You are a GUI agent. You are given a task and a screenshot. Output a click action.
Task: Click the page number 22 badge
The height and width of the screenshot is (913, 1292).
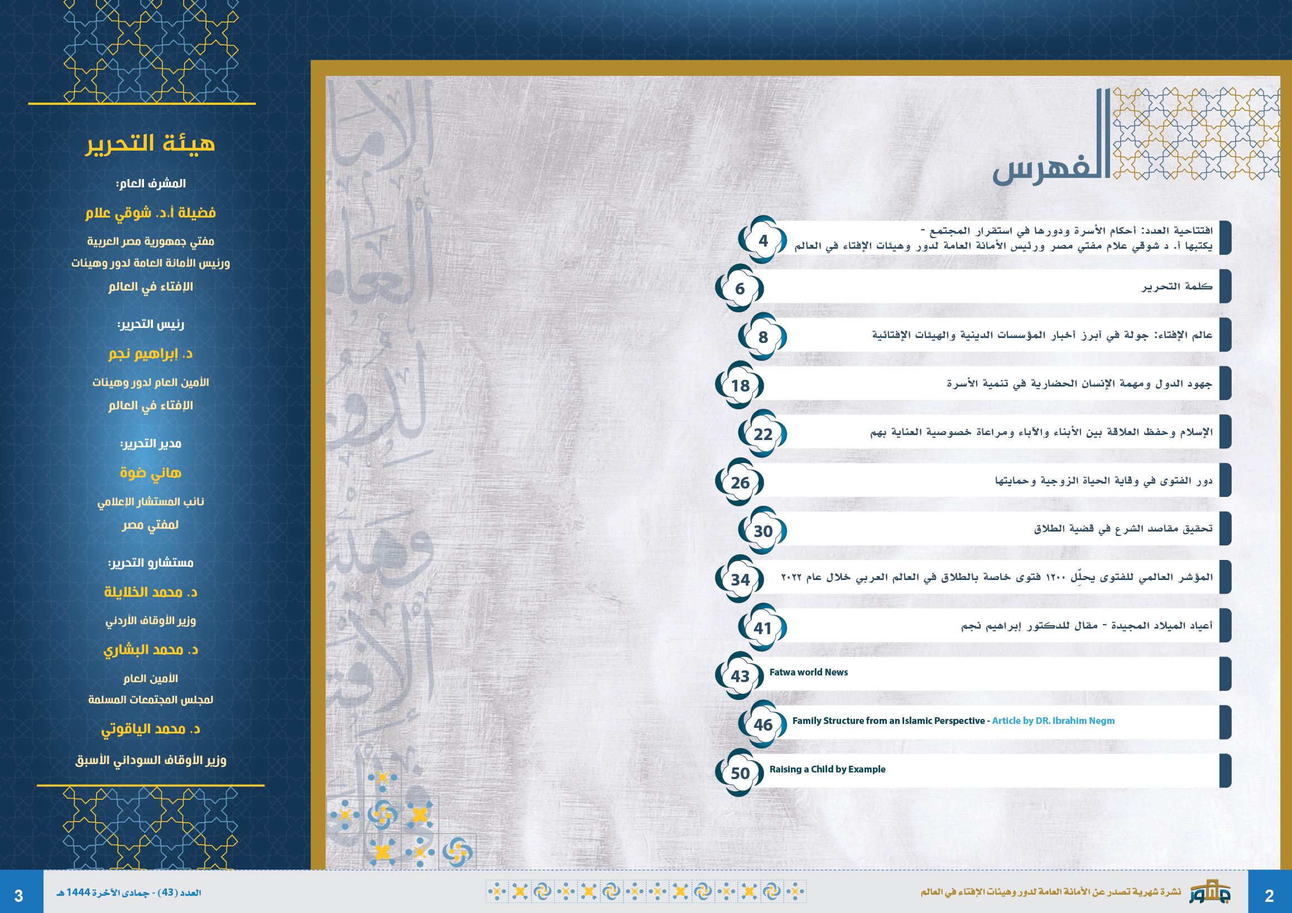point(762,434)
